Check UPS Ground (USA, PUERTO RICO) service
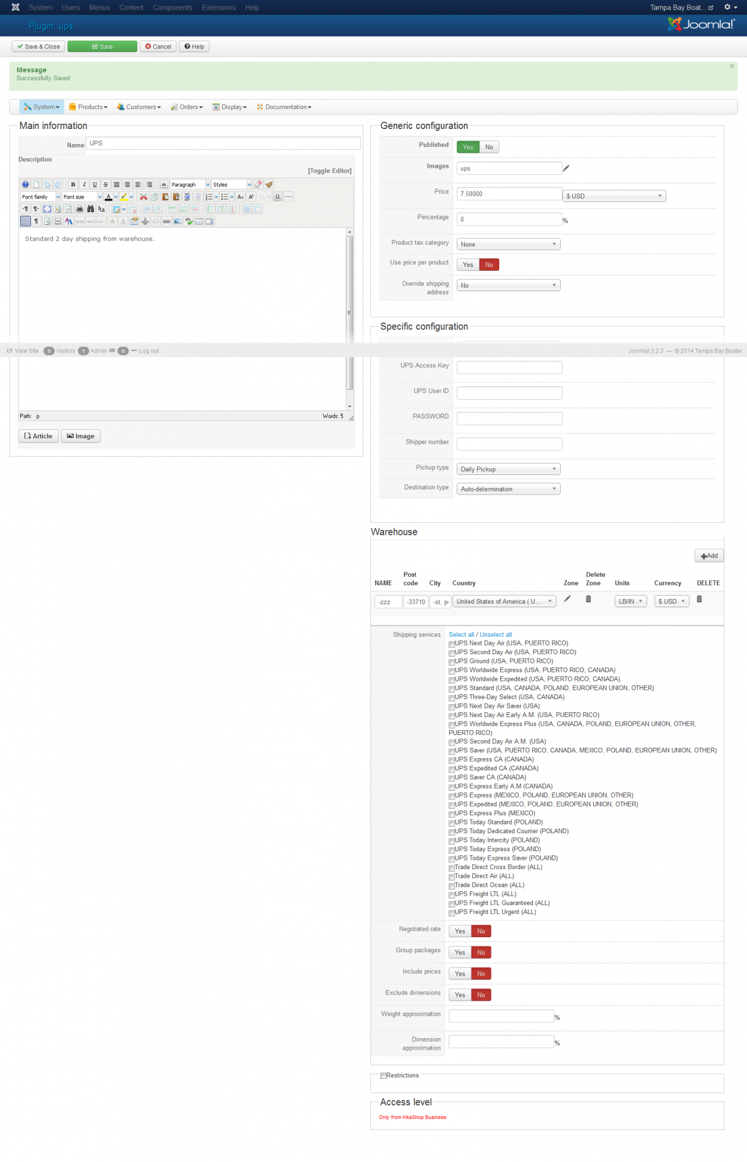The image size is (747, 1162). 452,662
